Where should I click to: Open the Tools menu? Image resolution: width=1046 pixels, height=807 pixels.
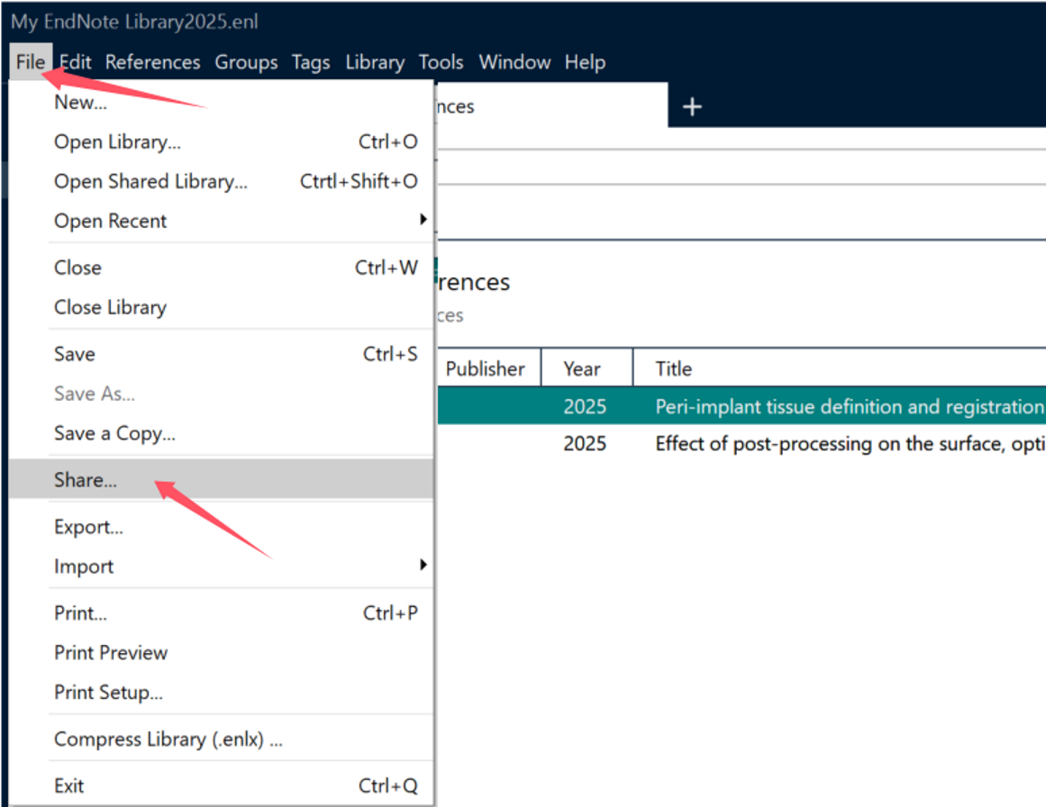coord(441,62)
